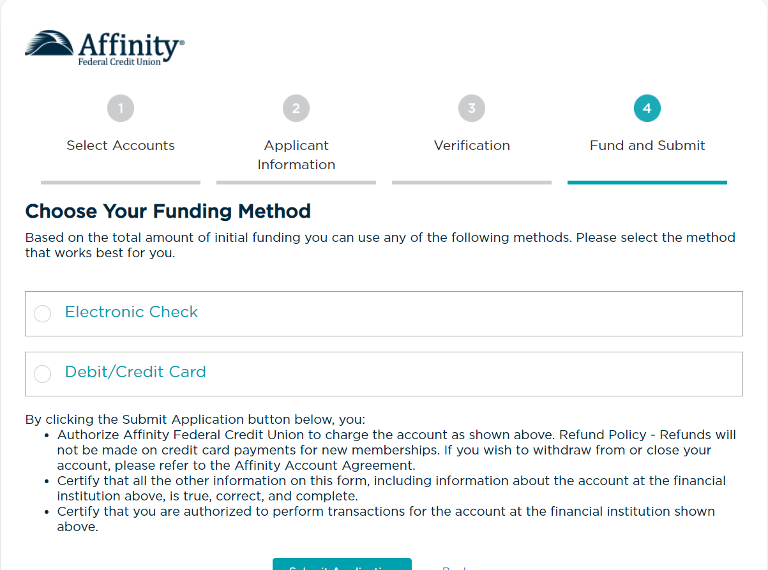Image resolution: width=768 pixels, height=570 pixels.
Task: Click the Electronic Check label text
Action: (132, 312)
